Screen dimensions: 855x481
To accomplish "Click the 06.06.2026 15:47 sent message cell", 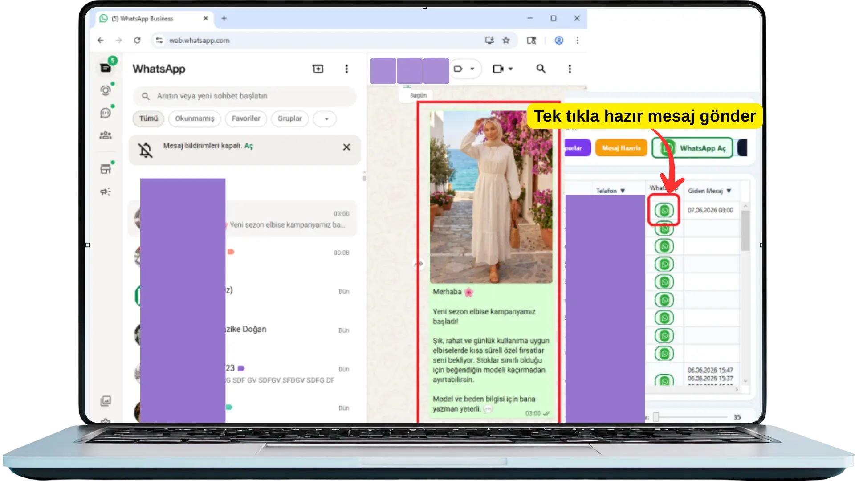I will 710,370.
